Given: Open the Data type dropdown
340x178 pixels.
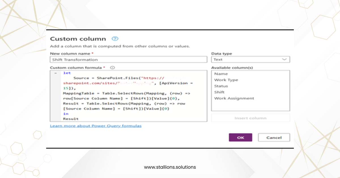Looking at the screenshot, I should pyautogui.click(x=250, y=59).
